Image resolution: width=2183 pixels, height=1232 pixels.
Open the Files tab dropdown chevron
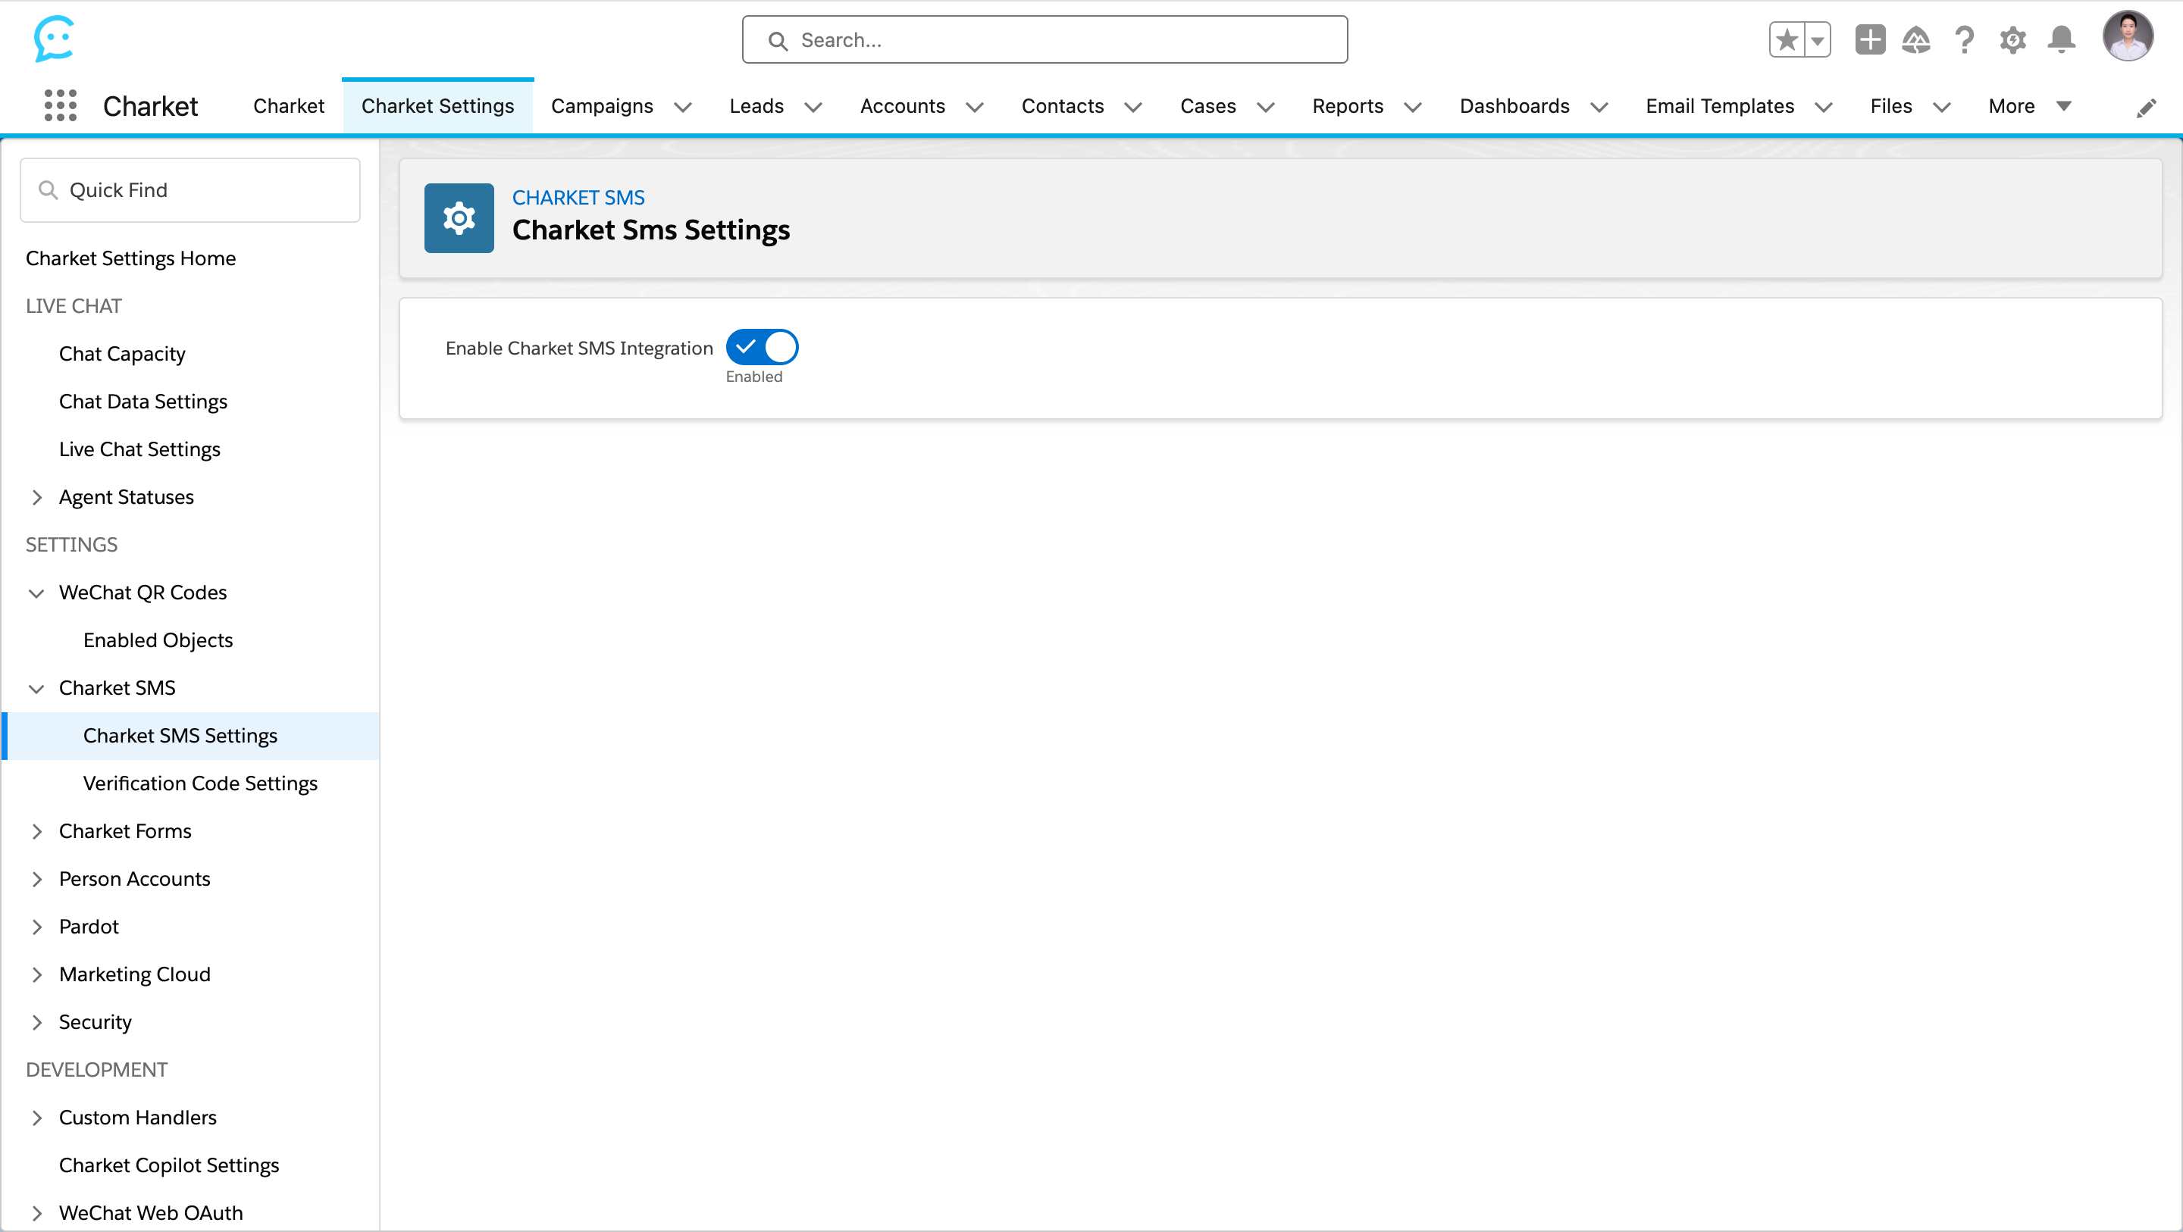click(1941, 107)
